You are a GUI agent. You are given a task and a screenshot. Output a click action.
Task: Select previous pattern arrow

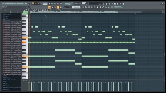coord(71,7)
